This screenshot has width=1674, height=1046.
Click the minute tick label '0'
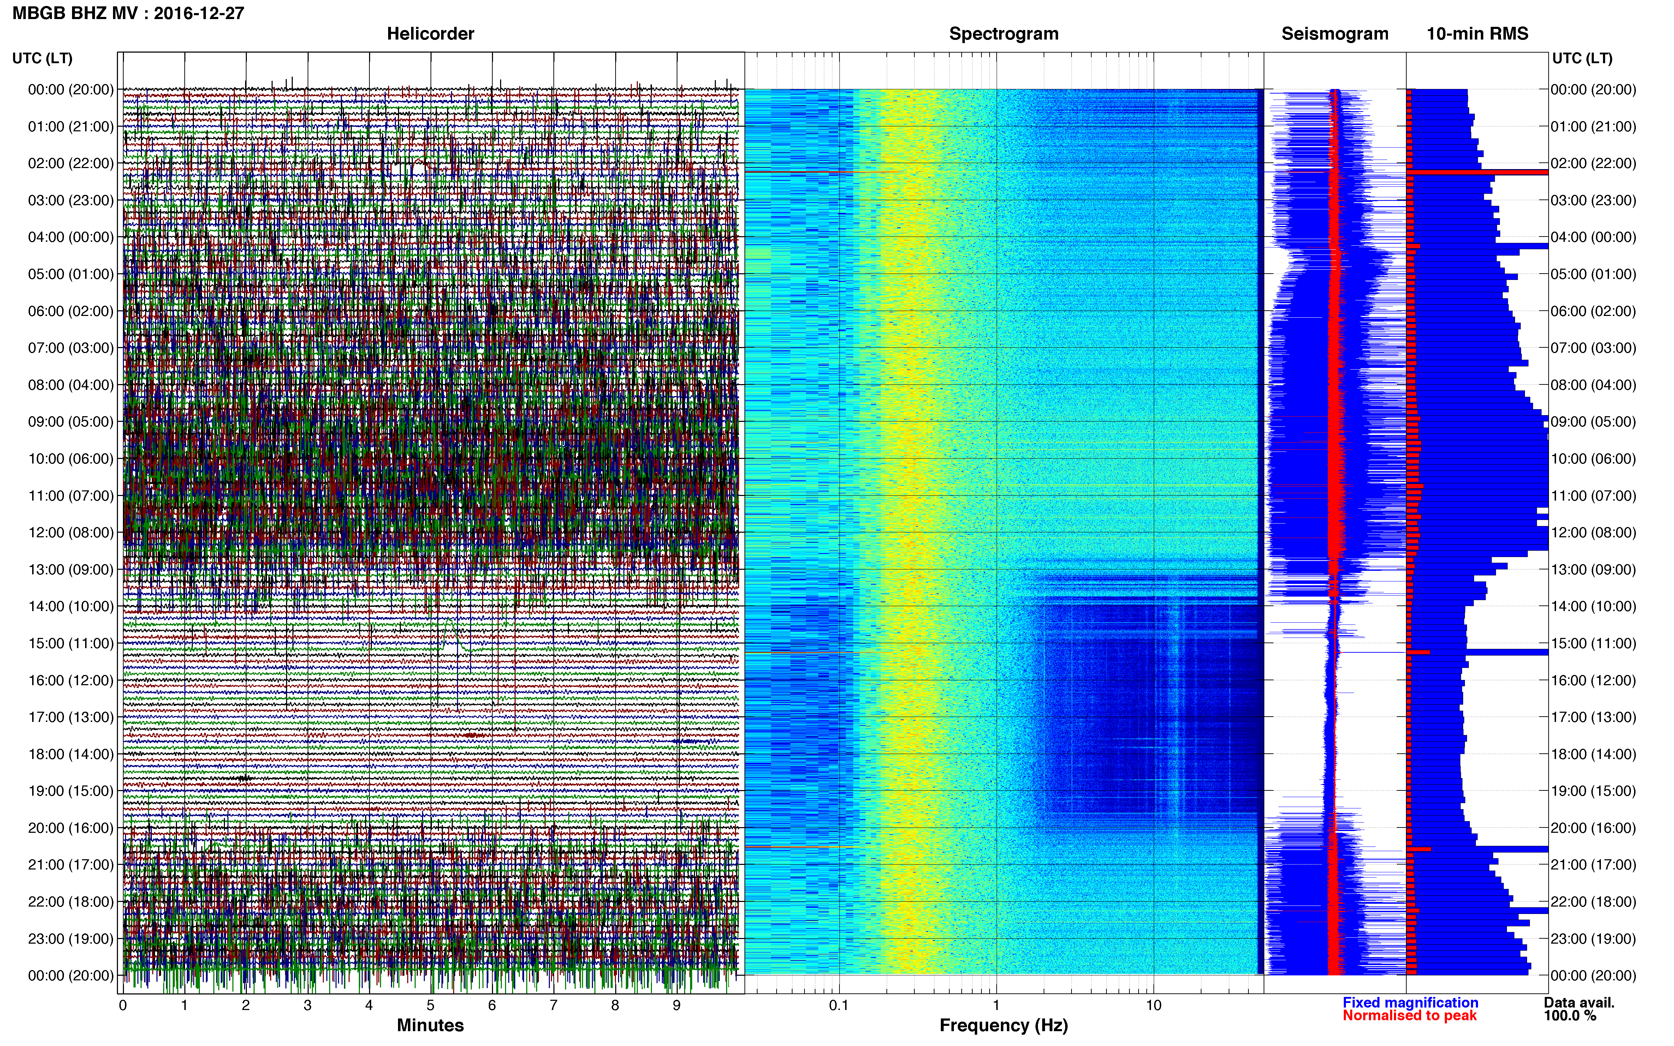coord(123,1005)
